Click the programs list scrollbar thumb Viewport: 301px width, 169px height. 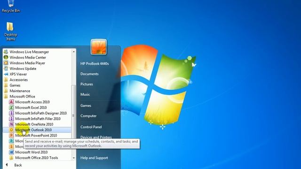pos(74,115)
